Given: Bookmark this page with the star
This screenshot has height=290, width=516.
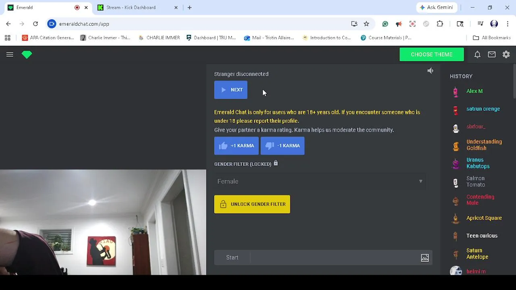Looking at the screenshot, I should pos(366,24).
